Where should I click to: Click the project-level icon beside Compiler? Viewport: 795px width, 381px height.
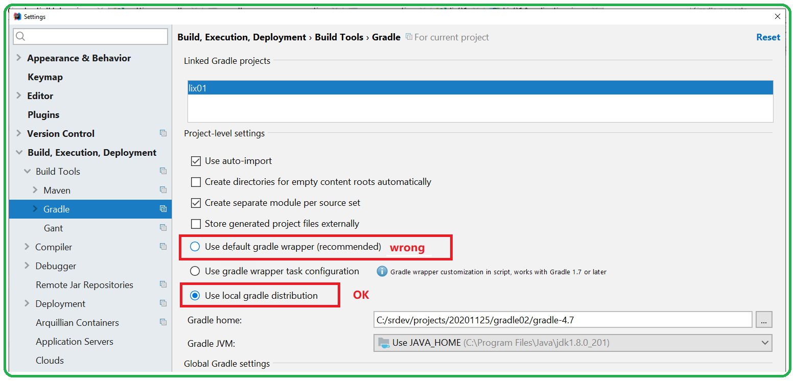(x=163, y=247)
